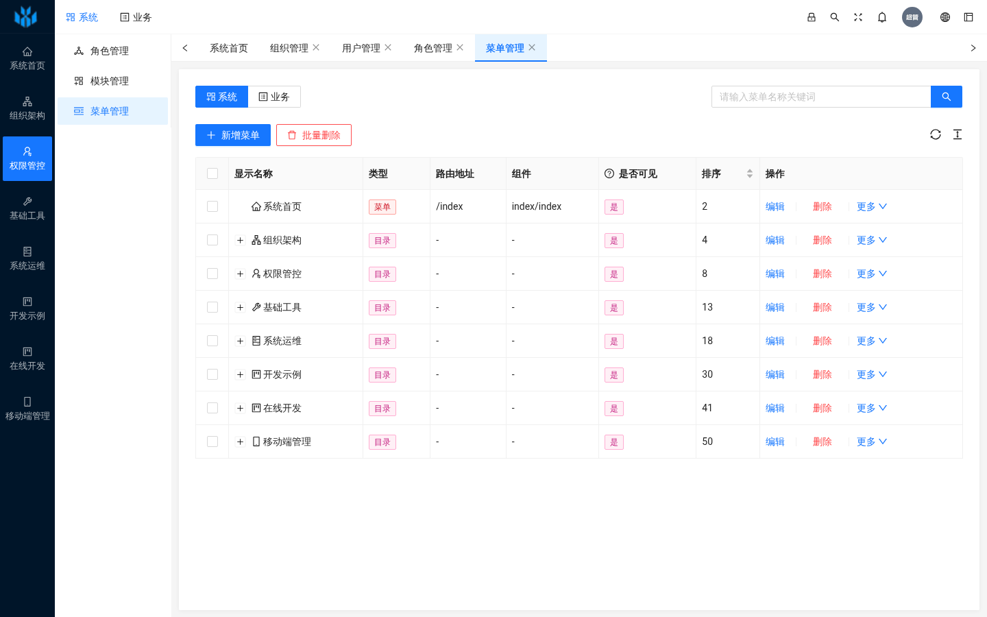Select 业务 in top navigation
The width and height of the screenshot is (987, 617).
pyautogui.click(x=136, y=17)
